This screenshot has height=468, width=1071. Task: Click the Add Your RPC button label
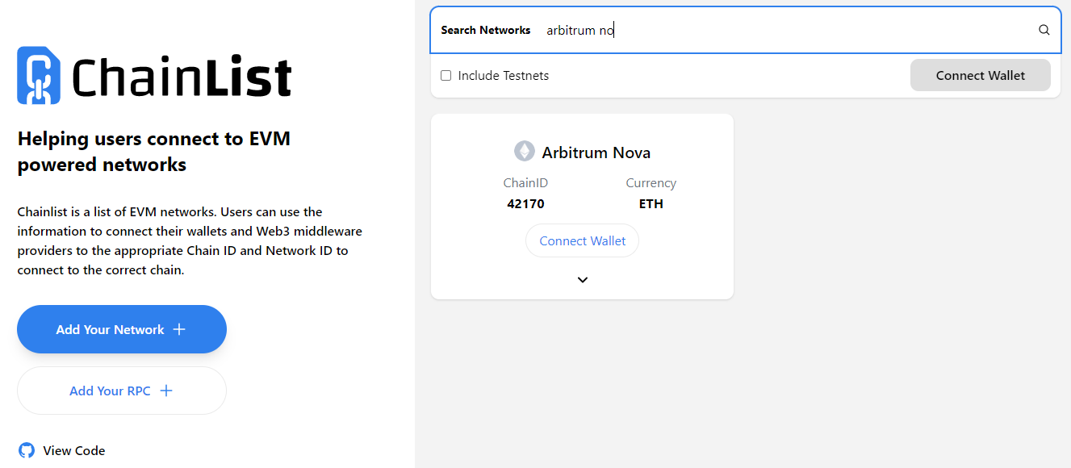pyautogui.click(x=110, y=391)
